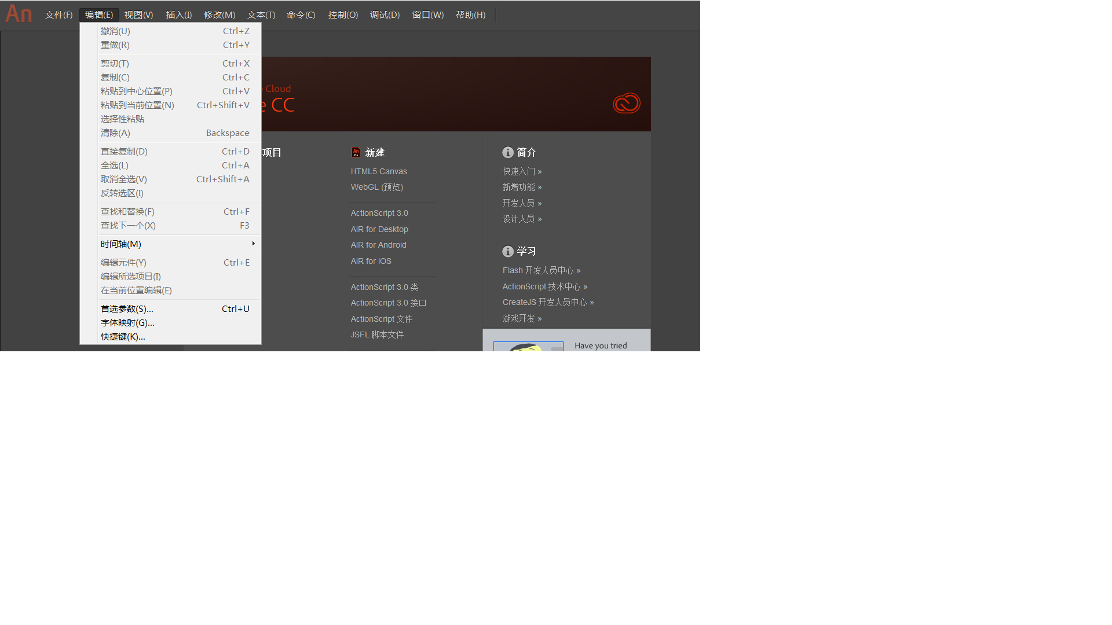Image resolution: width=1112 pixels, height=625 pixels.
Task: Choose 快捷键(K)... menu entry
Action: [170, 337]
